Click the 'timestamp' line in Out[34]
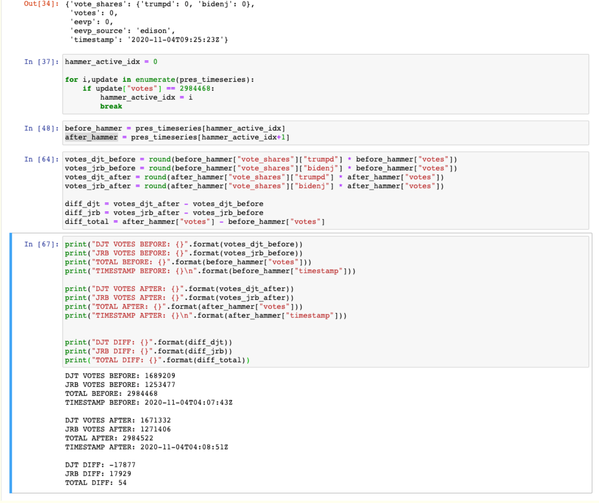Image resolution: width=599 pixels, height=503 pixels. pyautogui.click(x=149, y=40)
